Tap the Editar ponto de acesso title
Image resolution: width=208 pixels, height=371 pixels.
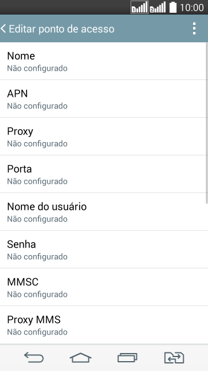coord(62,29)
